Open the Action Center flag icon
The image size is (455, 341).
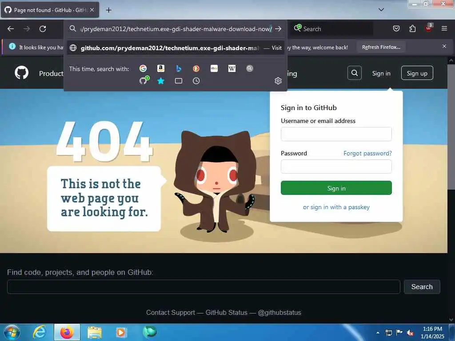(399, 333)
